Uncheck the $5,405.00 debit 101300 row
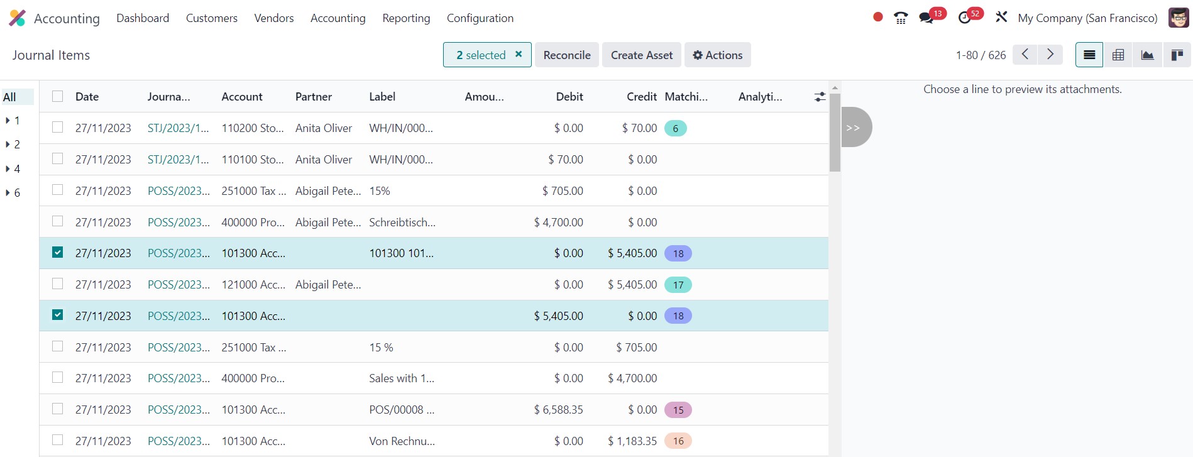Viewport: 1193px width, 457px height. [58, 315]
